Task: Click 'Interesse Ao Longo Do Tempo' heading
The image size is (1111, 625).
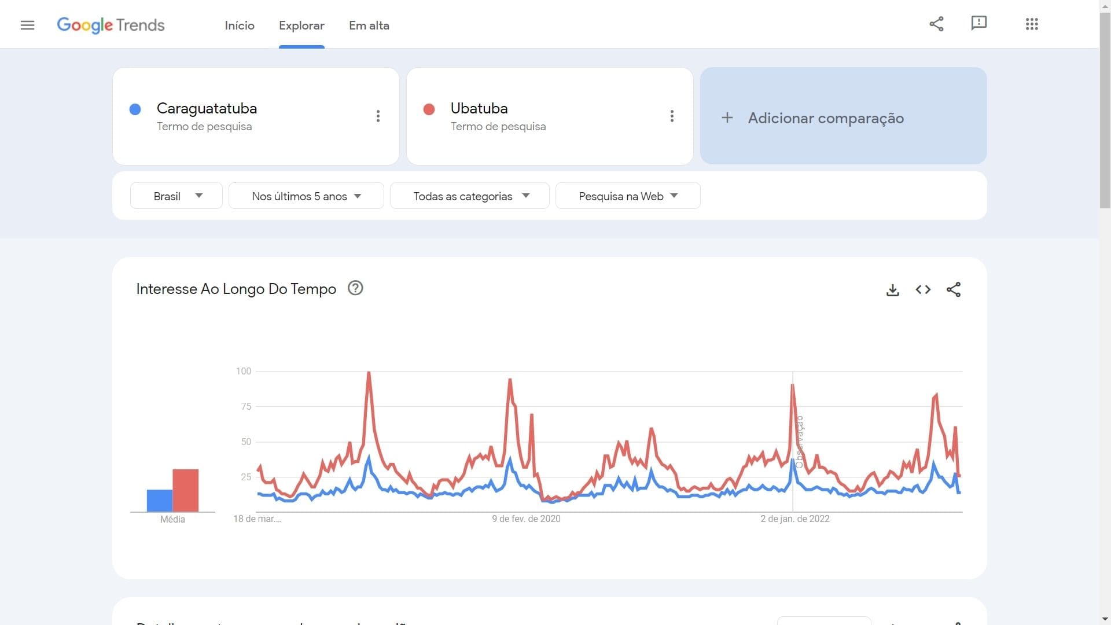Action: pyautogui.click(x=236, y=289)
